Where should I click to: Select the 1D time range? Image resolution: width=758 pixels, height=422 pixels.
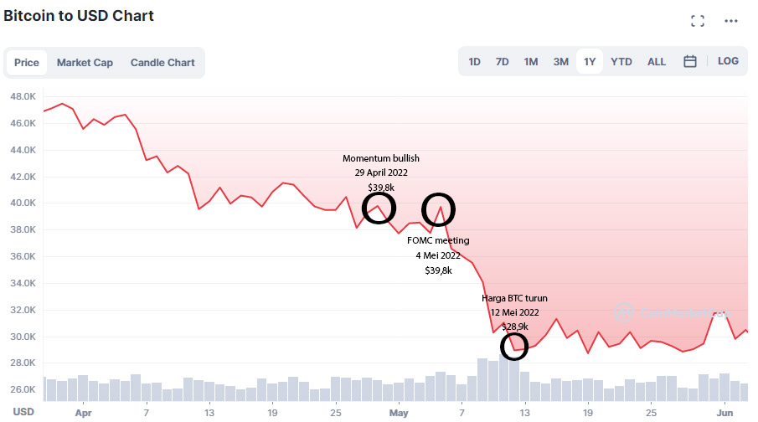(x=475, y=61)
